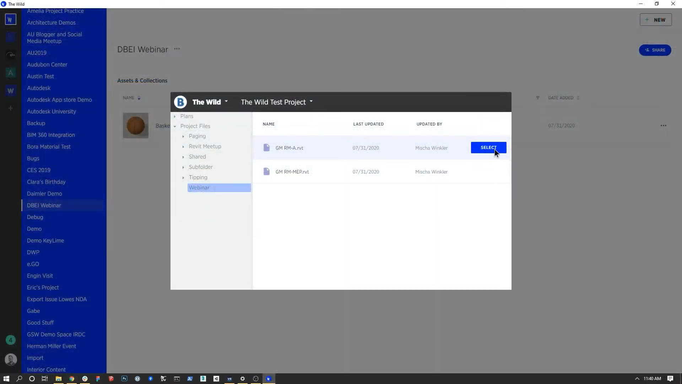
Task: Click the GM RM-A.rvt file icon
Action: 266,148
